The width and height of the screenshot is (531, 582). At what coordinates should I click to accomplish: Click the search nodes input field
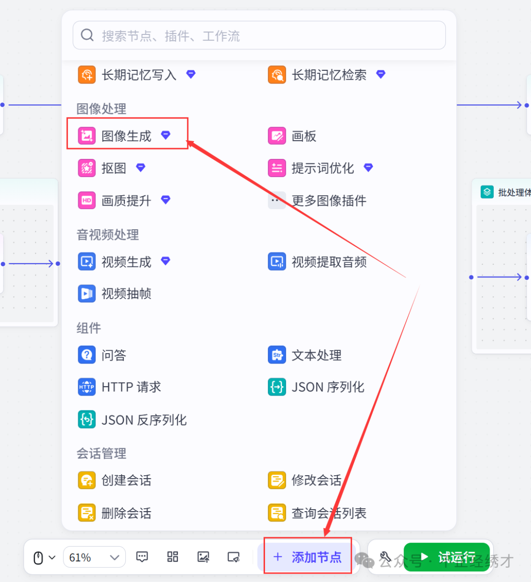coord(259,35)
